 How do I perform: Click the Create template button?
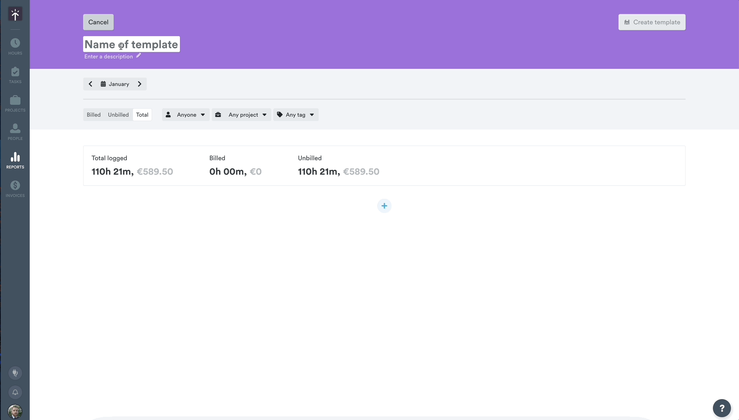pyautogui.click(x=652, y=22)
